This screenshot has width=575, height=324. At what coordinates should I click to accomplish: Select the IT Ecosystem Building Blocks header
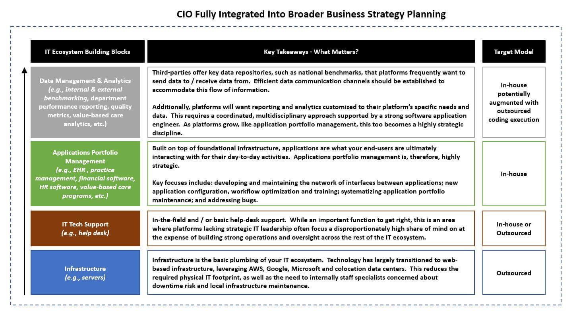tap(87, 52)
